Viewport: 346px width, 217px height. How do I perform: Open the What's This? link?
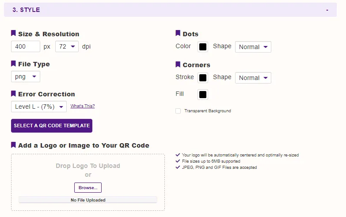coord(83,106)
